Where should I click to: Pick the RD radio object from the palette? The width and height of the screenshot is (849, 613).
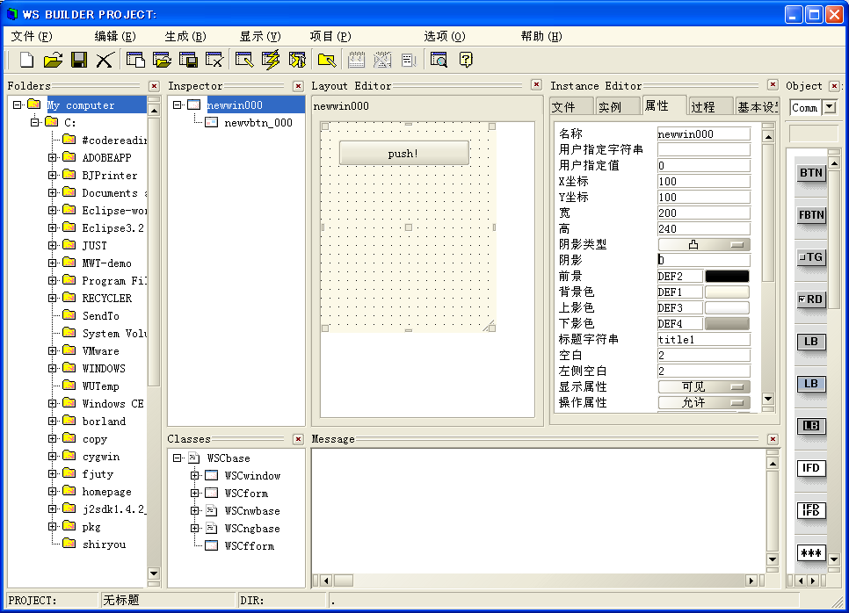[811, 299]
